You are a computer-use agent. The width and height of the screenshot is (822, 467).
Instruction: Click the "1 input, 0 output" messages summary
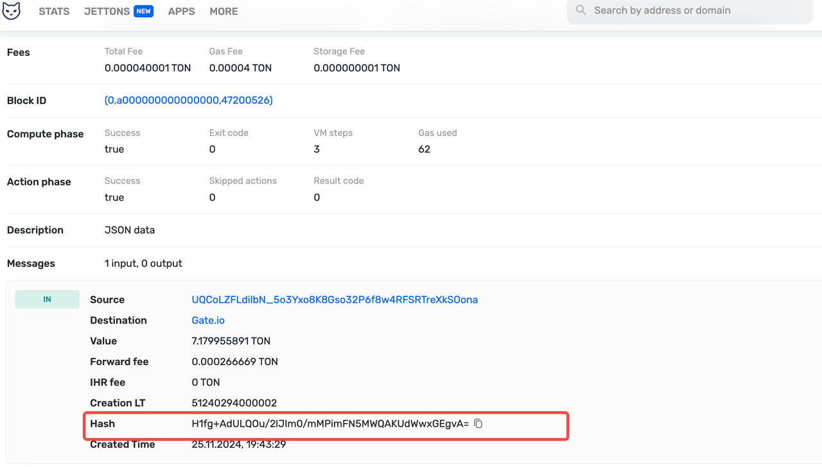[143, 263]
